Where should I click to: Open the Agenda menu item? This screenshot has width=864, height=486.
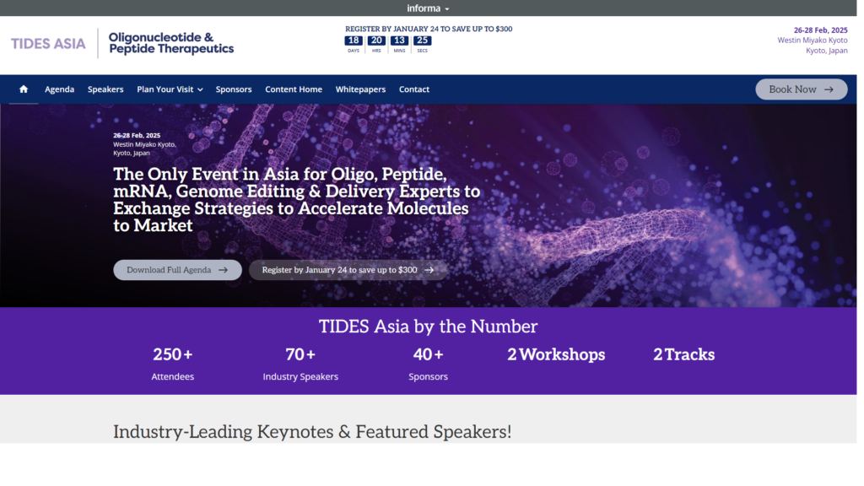[x=60, y=89]
